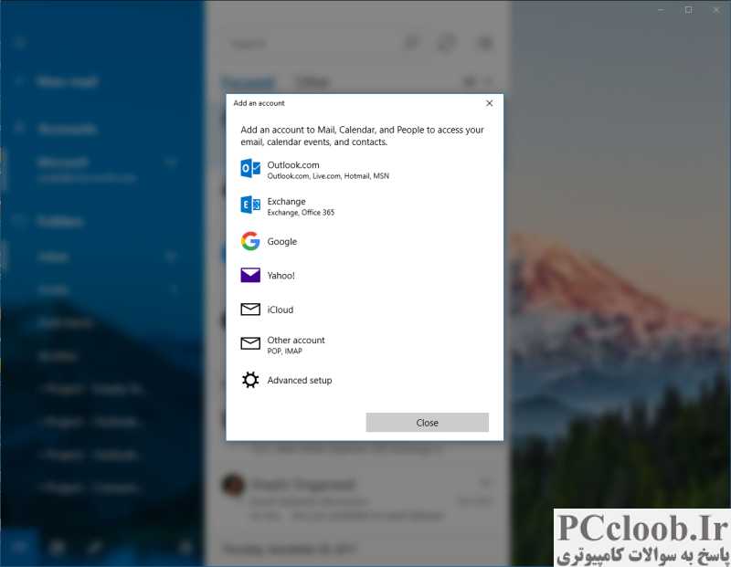Select the iCloud option label

pos(281,310)
